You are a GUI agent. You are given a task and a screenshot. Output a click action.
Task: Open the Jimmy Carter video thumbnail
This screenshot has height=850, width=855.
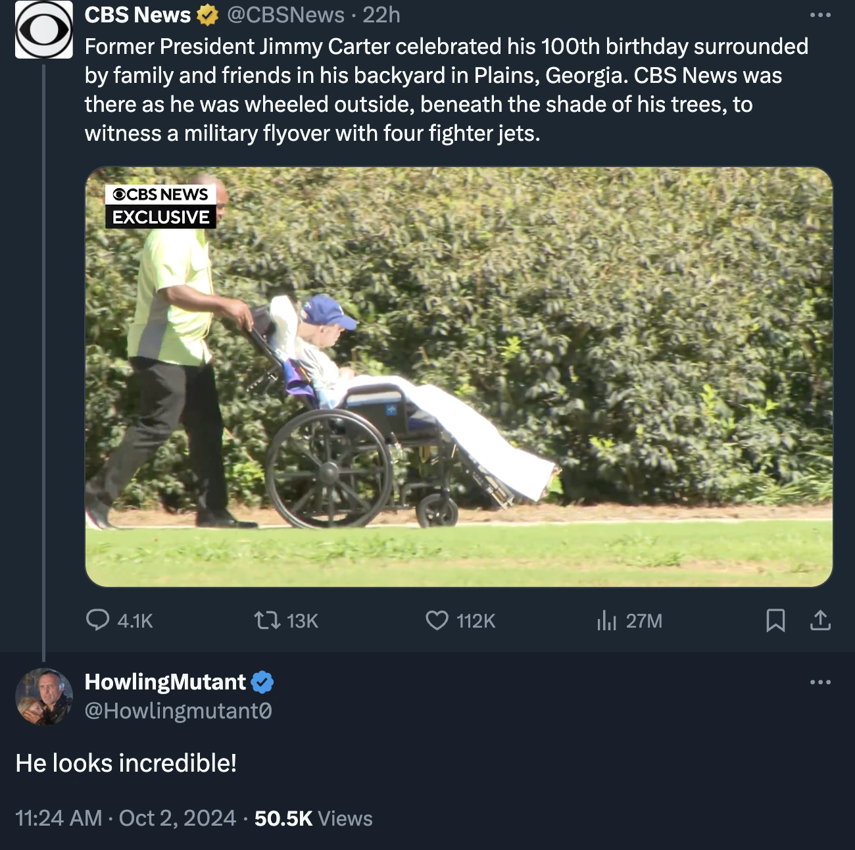coord(459,377)
